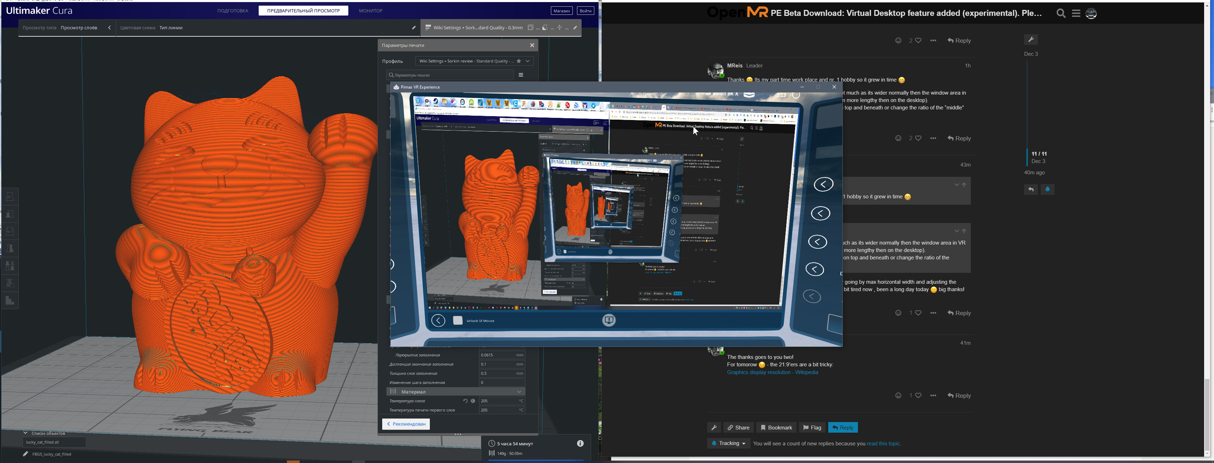Click the infill pattern icon in settings bar
The image size is (1214, 463).
(531, 27)
